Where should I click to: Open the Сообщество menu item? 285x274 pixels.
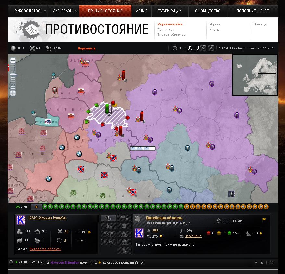click(208, 11)
